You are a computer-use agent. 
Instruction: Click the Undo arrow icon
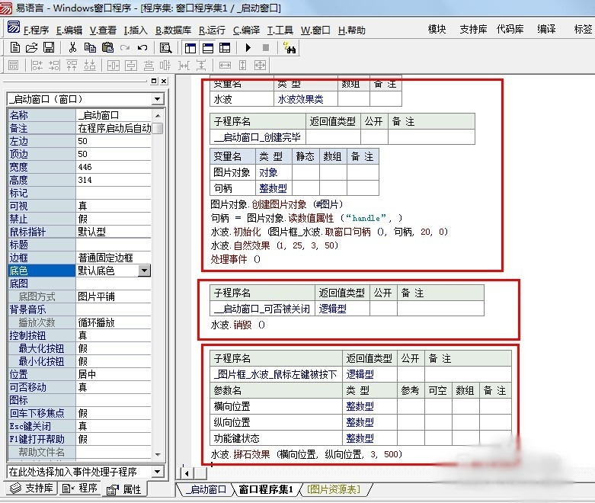(x=142, y=47)
